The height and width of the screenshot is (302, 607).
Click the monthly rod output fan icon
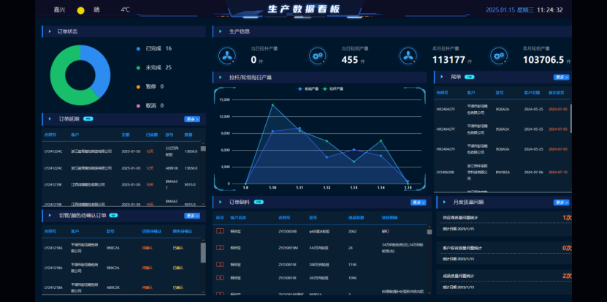point(408,56)
